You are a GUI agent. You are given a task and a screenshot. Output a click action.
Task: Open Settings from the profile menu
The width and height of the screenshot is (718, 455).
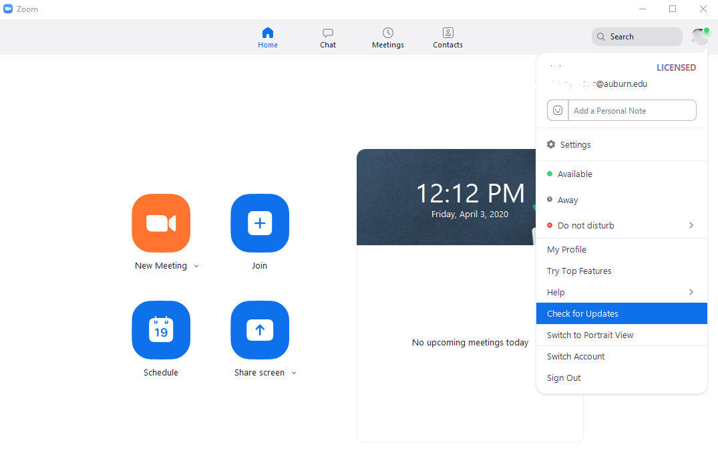pos(621,144)
